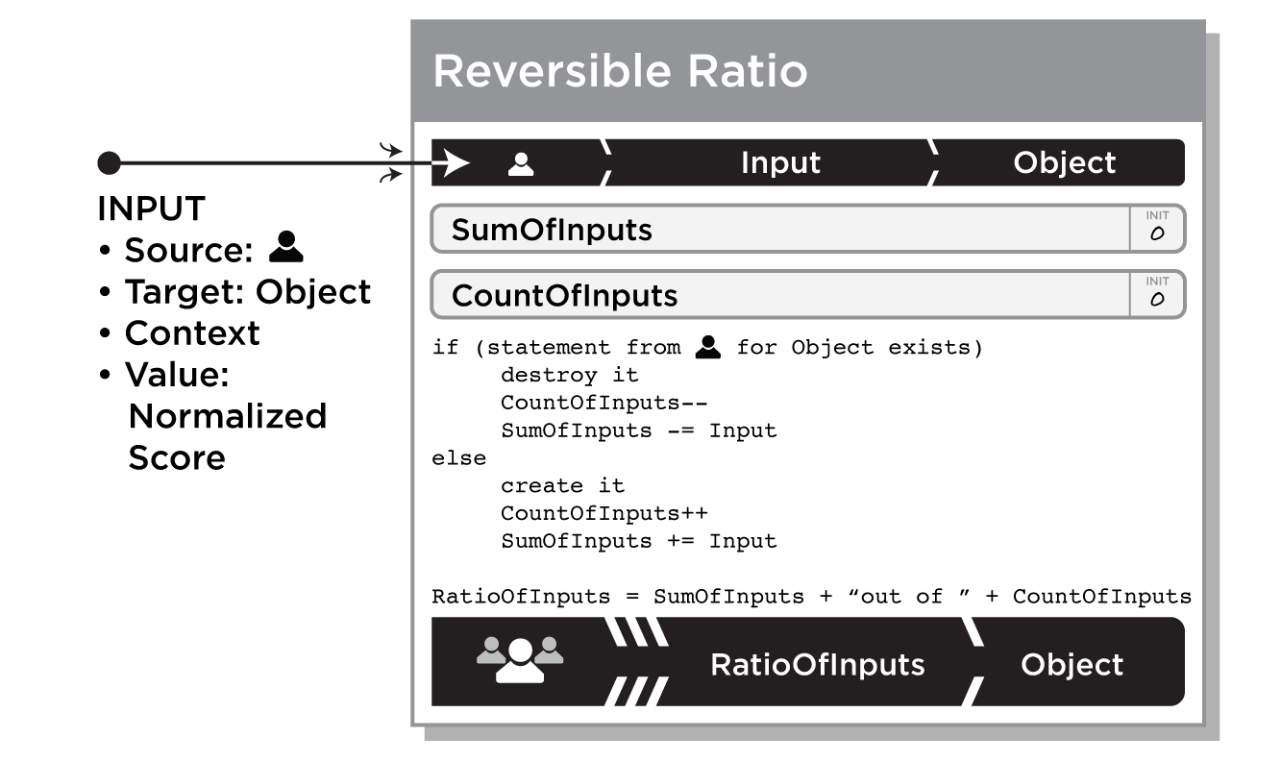
Task: Click the 'Target: Object' bullet
Action: coord(234,291)
